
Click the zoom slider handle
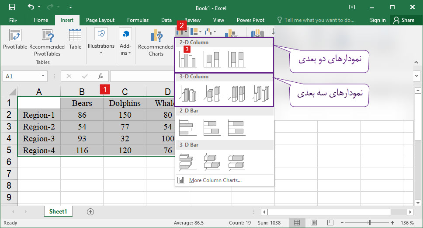(x=369, y=223)
